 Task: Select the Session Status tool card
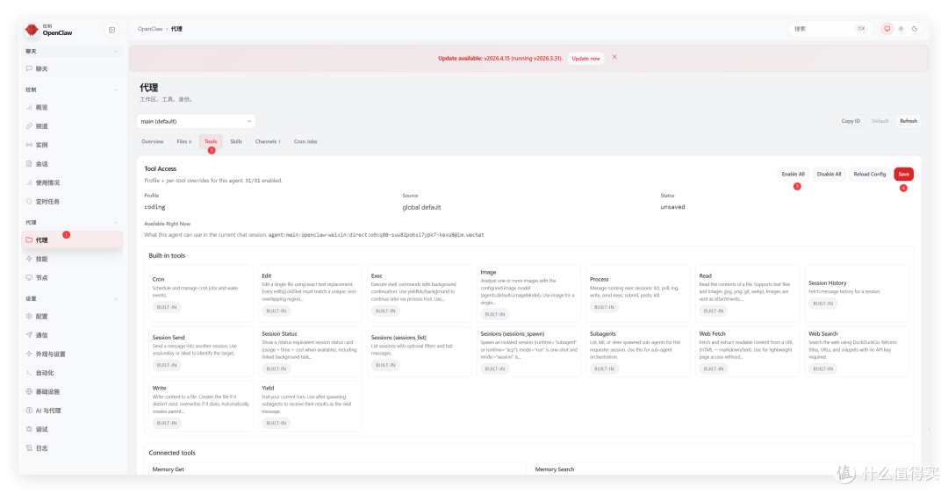[x=310, y=352]
